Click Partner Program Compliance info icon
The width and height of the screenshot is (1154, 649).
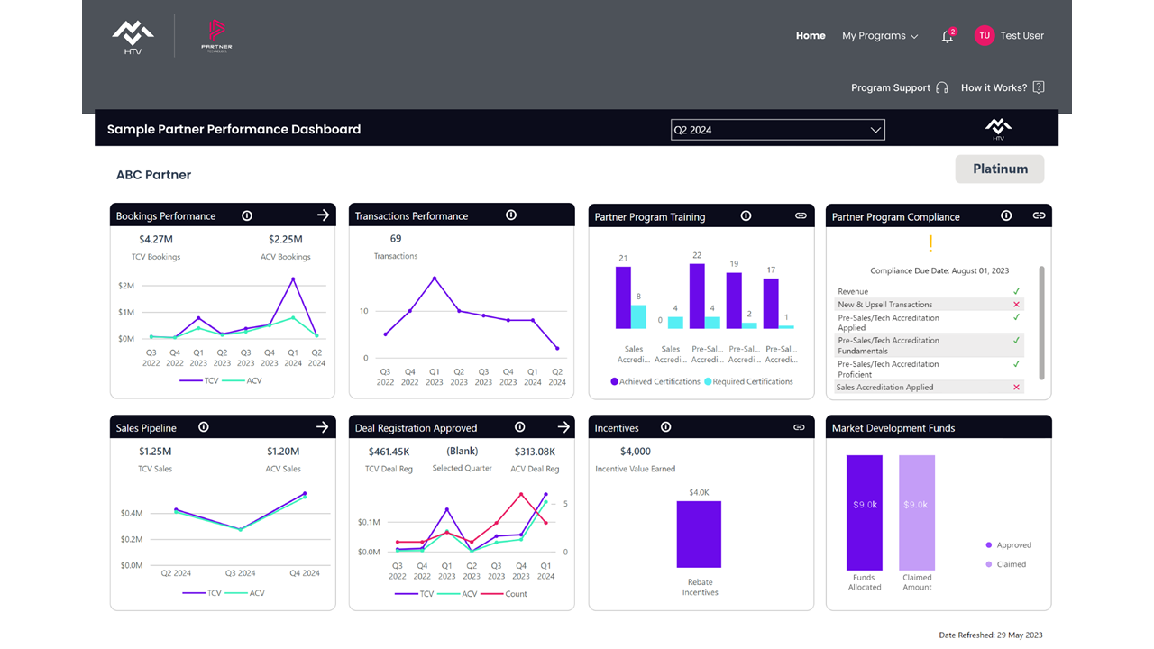point(1006,216)
